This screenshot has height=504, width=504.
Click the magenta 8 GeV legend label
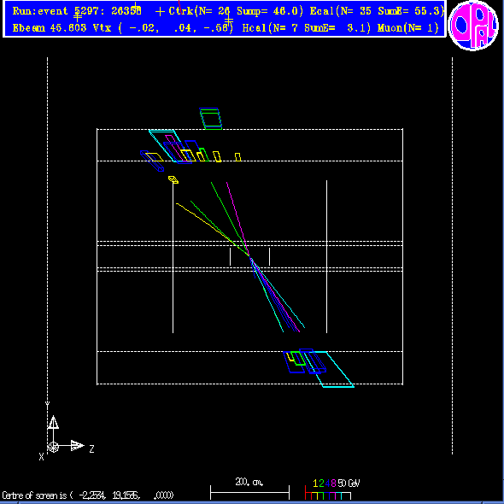click(x=333, y=483)
